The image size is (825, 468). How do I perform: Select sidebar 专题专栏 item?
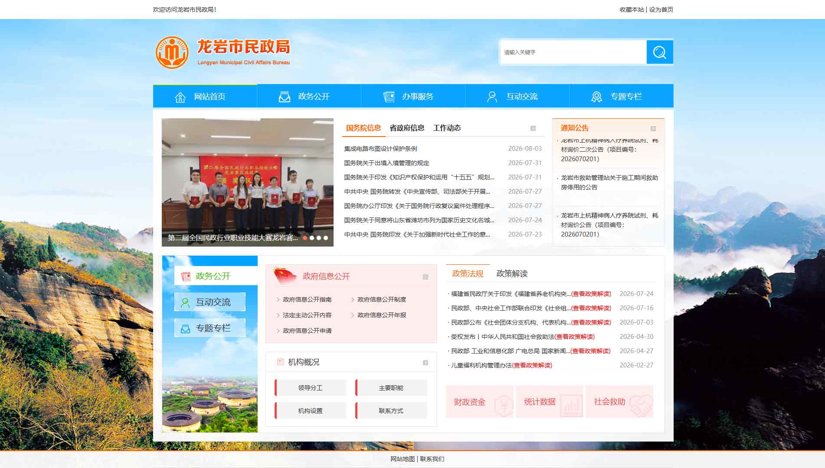click(x=210, y=328)
